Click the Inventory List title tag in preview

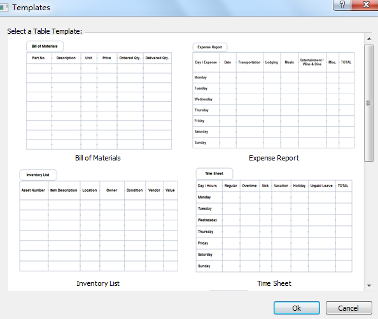[x=38, y=175]
